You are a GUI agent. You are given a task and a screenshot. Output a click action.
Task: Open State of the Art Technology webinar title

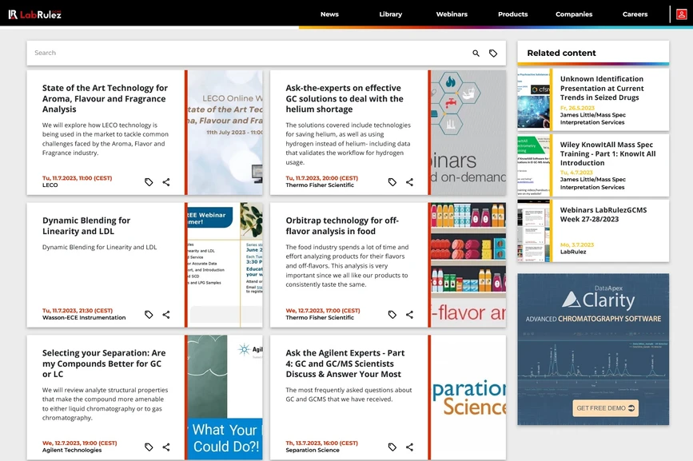click(x=106, y=98)
